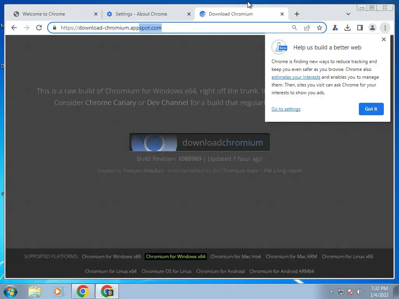Click the Beta flask icon in popup
The image size is (399, 299).
click(279, 47)
